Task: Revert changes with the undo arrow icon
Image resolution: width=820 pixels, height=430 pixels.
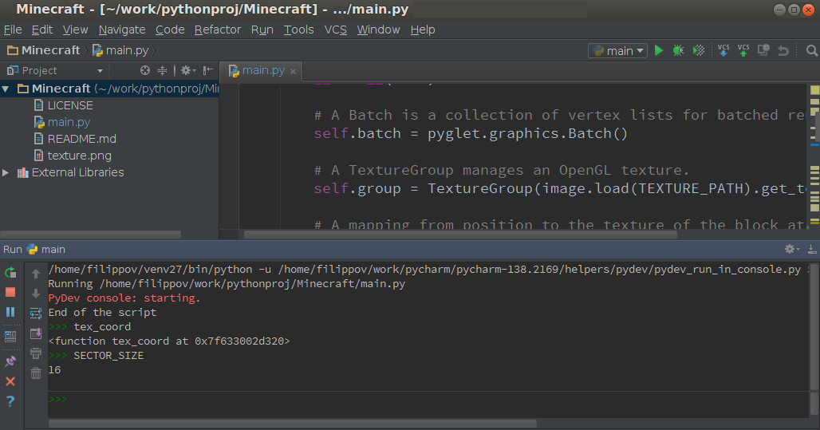Action: coord(783,50)
